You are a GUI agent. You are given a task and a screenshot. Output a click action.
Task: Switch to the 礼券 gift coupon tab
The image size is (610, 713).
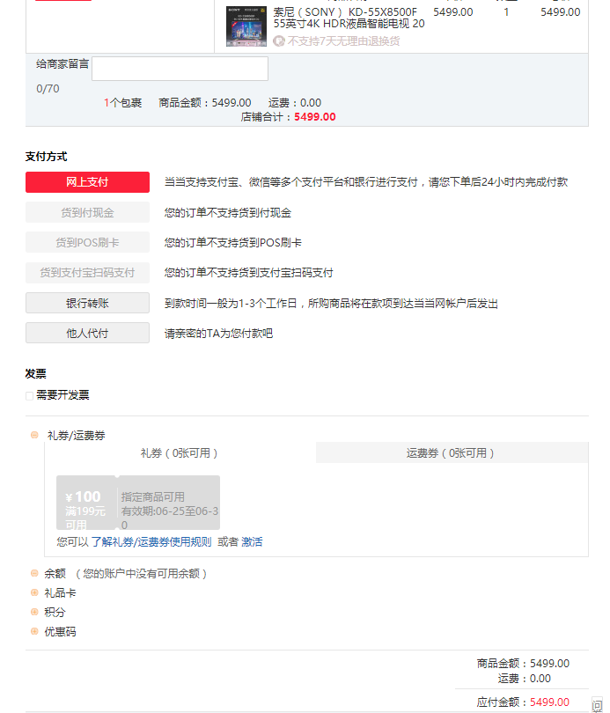(180, 452)
